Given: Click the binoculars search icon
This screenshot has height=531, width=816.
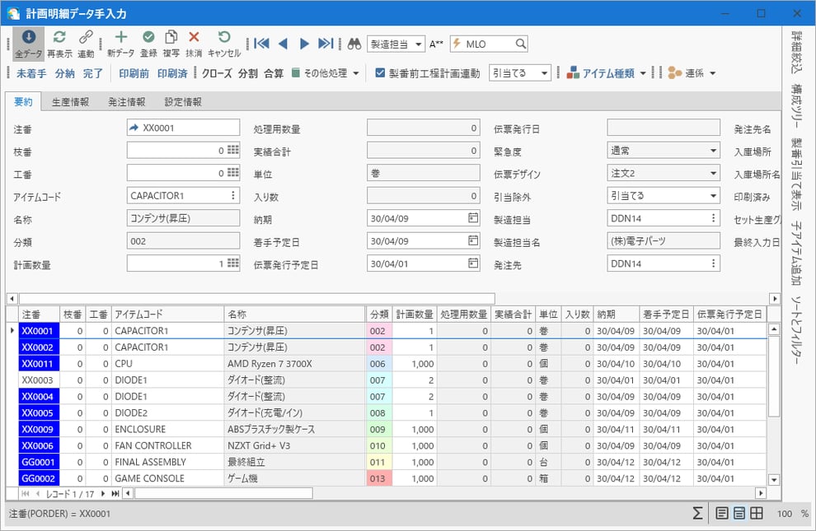Looking at the screenshot, I should [x=354, y=44].
